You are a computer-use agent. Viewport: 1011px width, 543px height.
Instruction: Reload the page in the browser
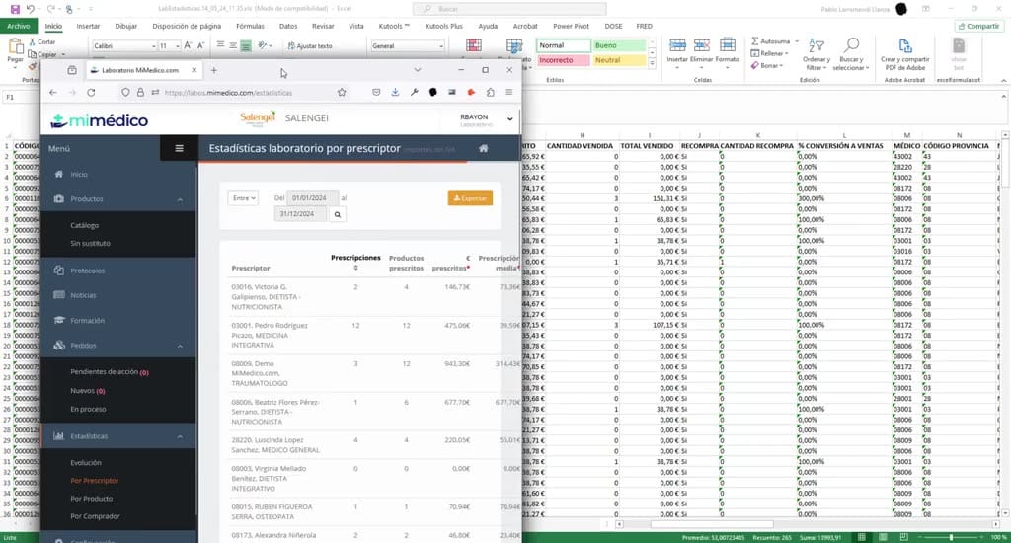pyautogui.click(x=91, y=92)
